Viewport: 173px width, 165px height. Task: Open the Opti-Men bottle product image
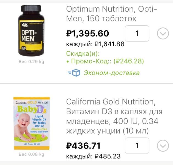click(31, 31)
